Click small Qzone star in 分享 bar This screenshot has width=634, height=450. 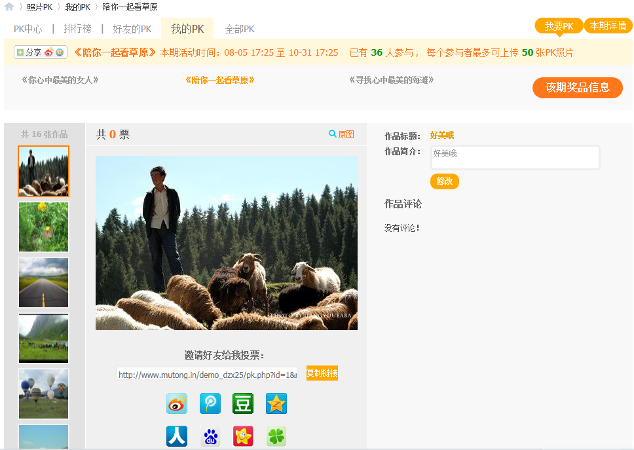coord(60,52)
